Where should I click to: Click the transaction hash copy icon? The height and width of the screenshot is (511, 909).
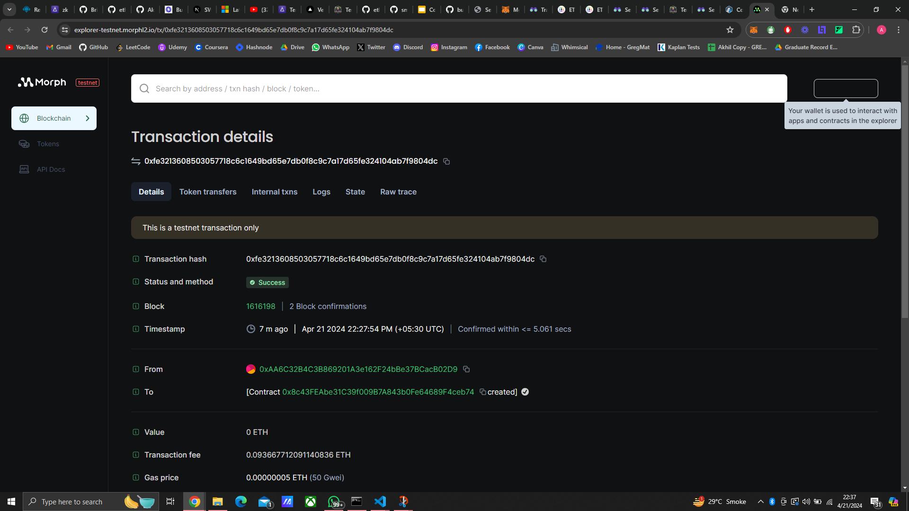pyautogui.click(x=543, y=259)
